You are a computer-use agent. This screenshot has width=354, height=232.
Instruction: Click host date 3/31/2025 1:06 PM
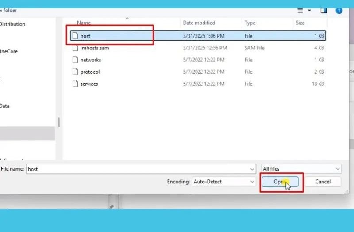[x=204, y=36]
